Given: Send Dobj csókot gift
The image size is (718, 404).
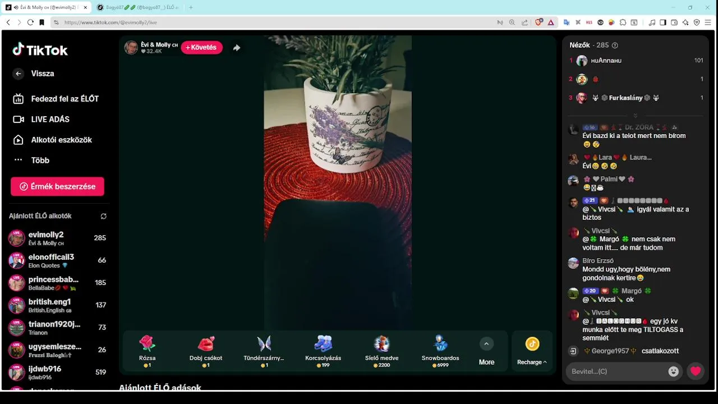Looking at the screenshot, I should tap(206, 351).
